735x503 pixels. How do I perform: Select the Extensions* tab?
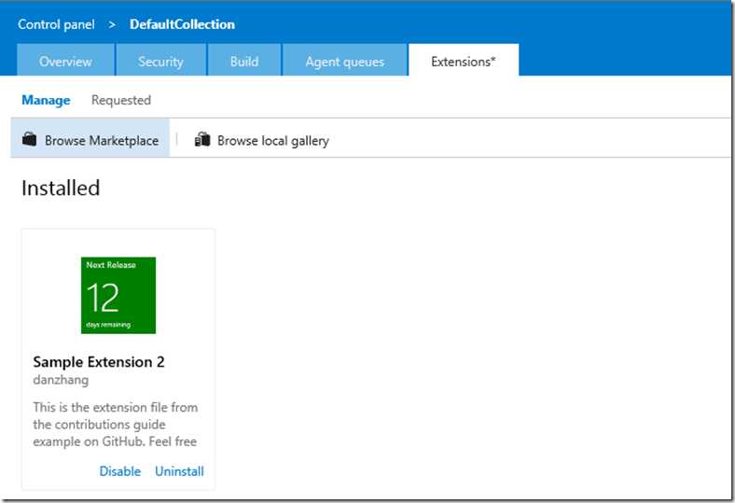pos(464,60)
